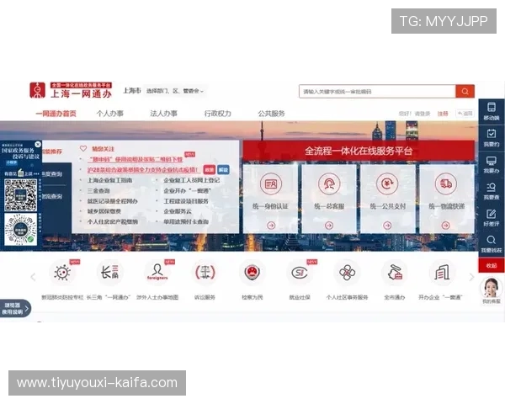The height and width of the screenshot is (404, 505).
Task: Click the 统一身份认证 ID card icon
Action: pyautogui.click(x=271, y=184)
